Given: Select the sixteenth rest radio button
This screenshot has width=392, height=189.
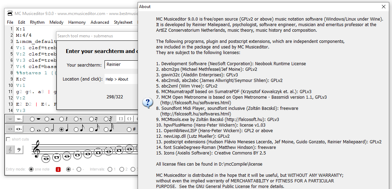Looking at the screenshot, I should [92, 119].
